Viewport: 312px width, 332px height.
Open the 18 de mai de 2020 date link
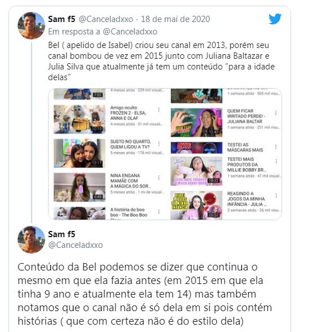(x=175, y=19)
